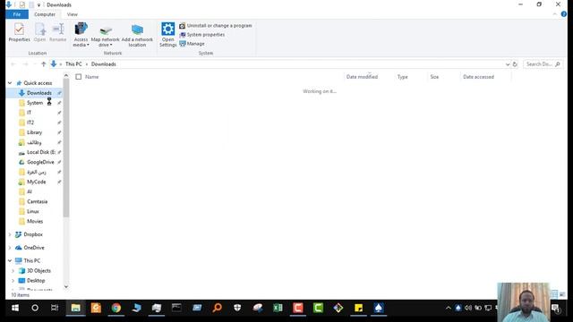Select the Library folder in Quick access
573x322 pixels.
pyautogui.click(x=34, y=132)
